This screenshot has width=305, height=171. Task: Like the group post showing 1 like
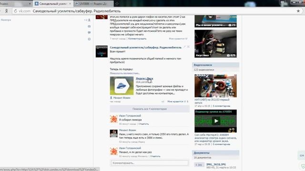click(178, 101)
